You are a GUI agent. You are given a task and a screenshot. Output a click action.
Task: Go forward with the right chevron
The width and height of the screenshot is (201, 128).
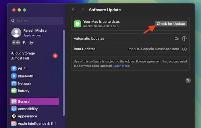click(x=83, y=10)
